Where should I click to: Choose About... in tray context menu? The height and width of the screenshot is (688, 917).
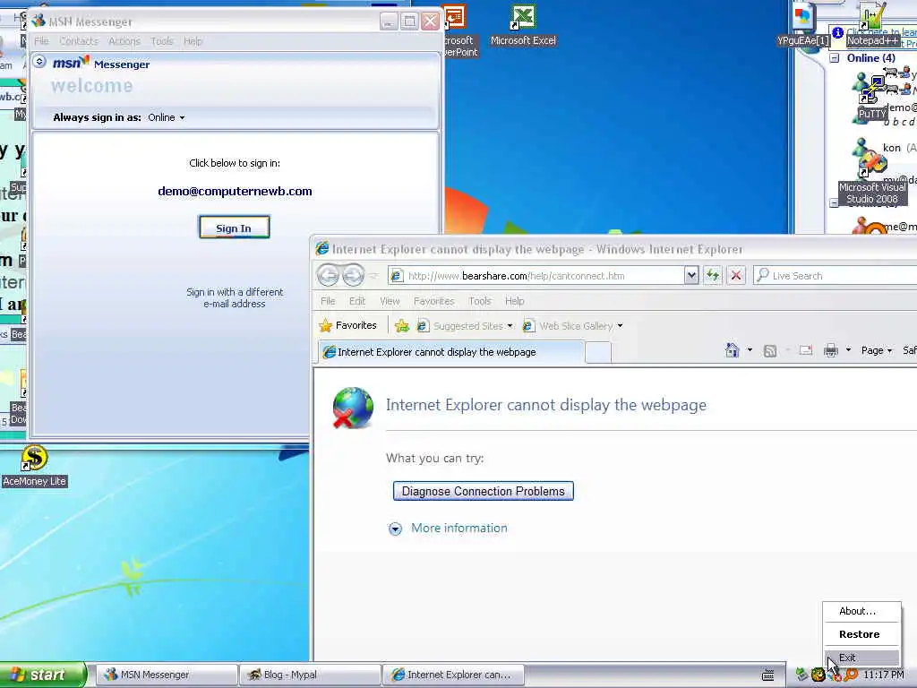coord(861,611)
